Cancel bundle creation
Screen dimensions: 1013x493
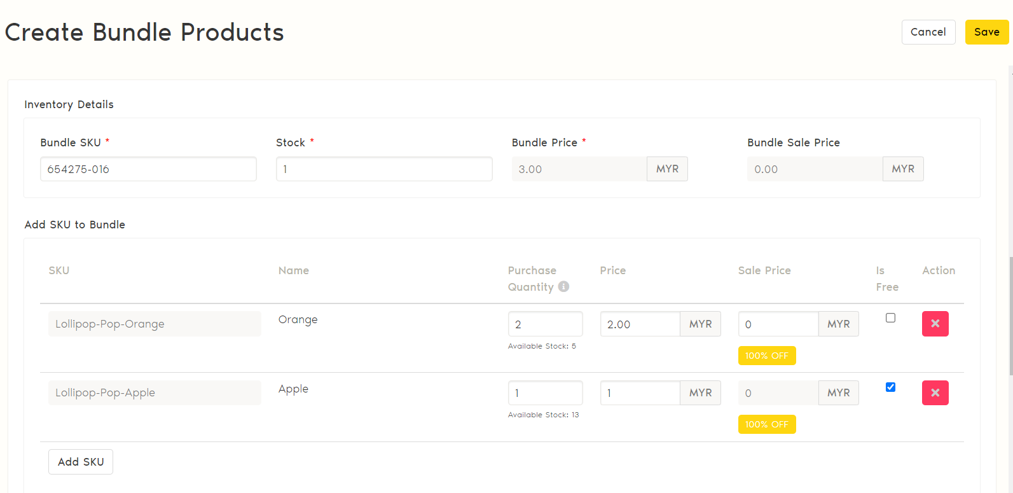[928, 32]
